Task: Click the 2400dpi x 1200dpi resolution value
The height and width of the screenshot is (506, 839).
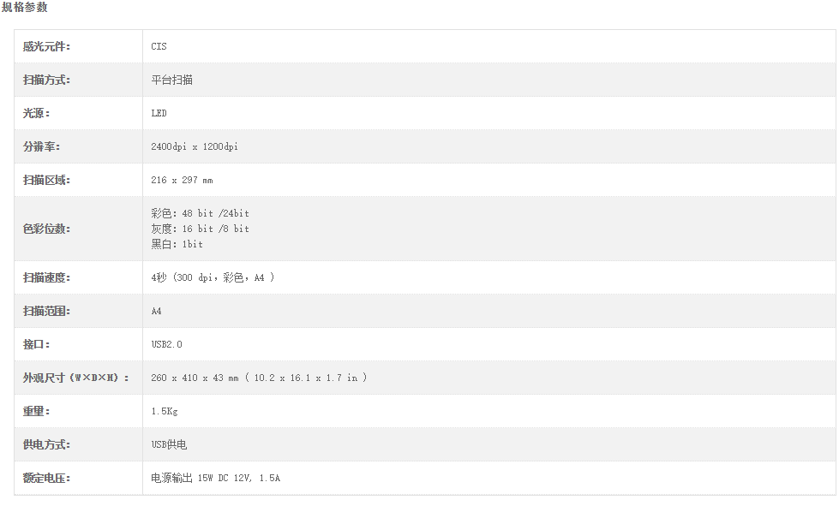Action: (195, 146)
